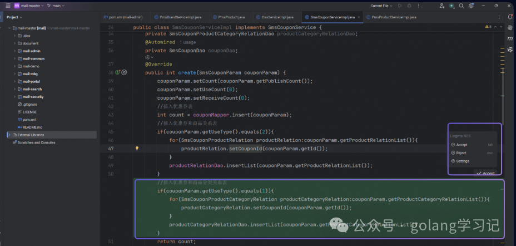Open the IDE settings gear icon

click(x=472, y=6)
